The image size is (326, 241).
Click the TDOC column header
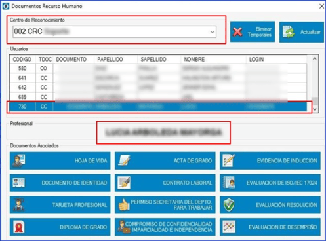(x=45, y=59)
